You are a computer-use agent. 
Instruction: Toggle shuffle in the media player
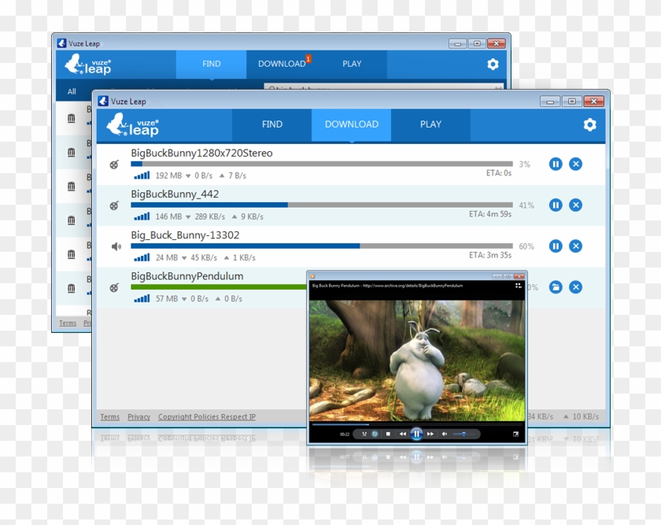click(x=364, y=434)
